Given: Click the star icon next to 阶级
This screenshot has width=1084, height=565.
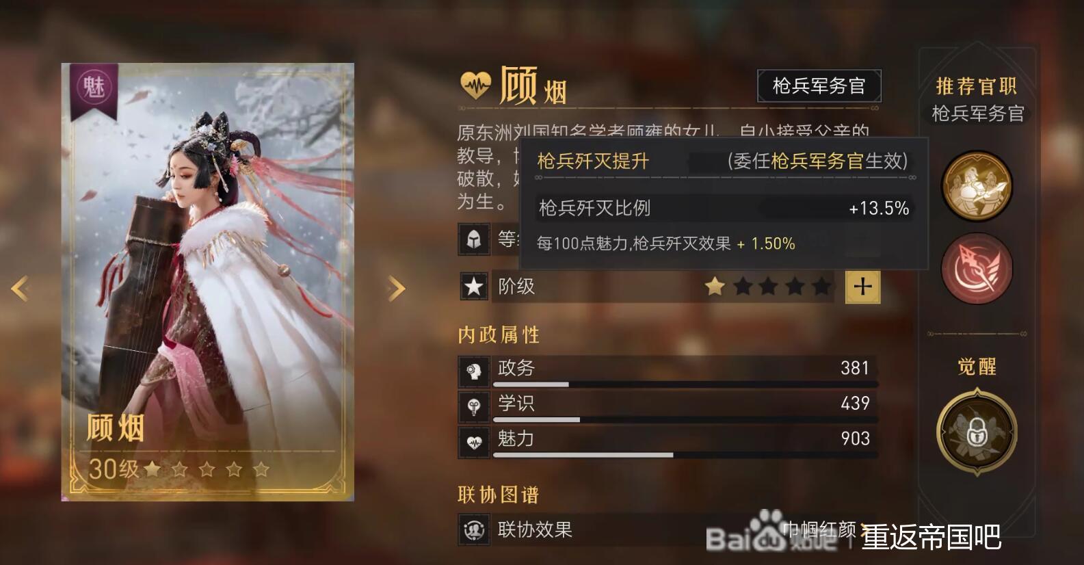Looking at the screenshot, I should tap(473, 287).
